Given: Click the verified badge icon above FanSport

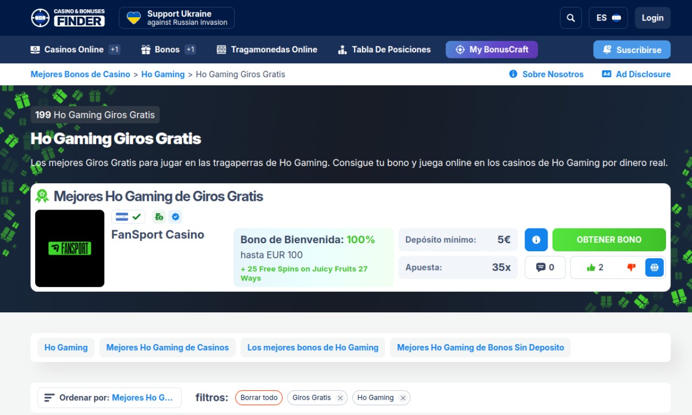Looking at the screenshot, I should pyautogui.click(x=175, y=217).
